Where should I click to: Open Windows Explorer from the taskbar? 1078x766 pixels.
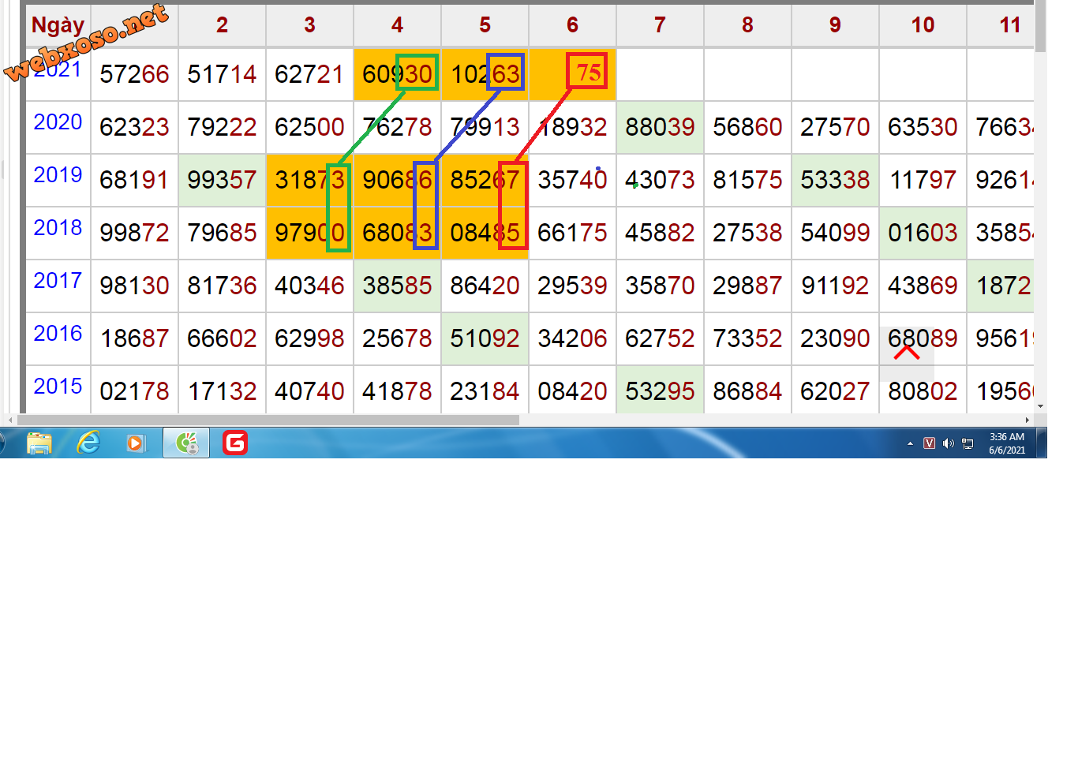(39, 443)
